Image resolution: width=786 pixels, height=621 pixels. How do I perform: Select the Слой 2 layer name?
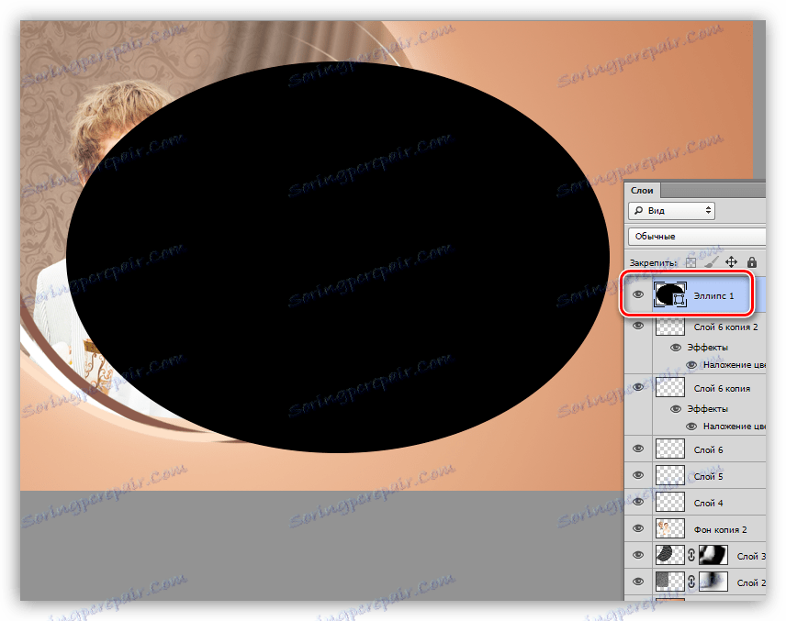coord(751,583)
